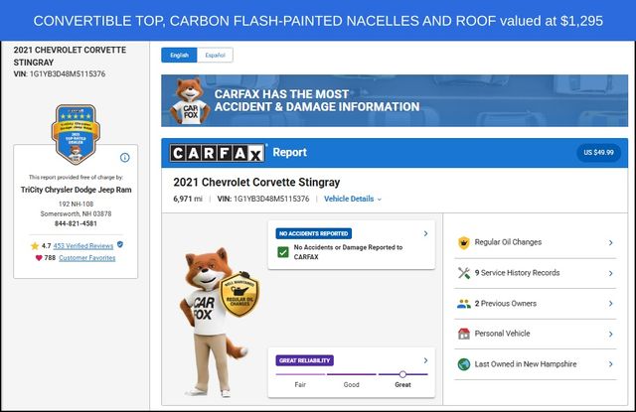Click the Carfax accident information banner

(x=395, y=101)
